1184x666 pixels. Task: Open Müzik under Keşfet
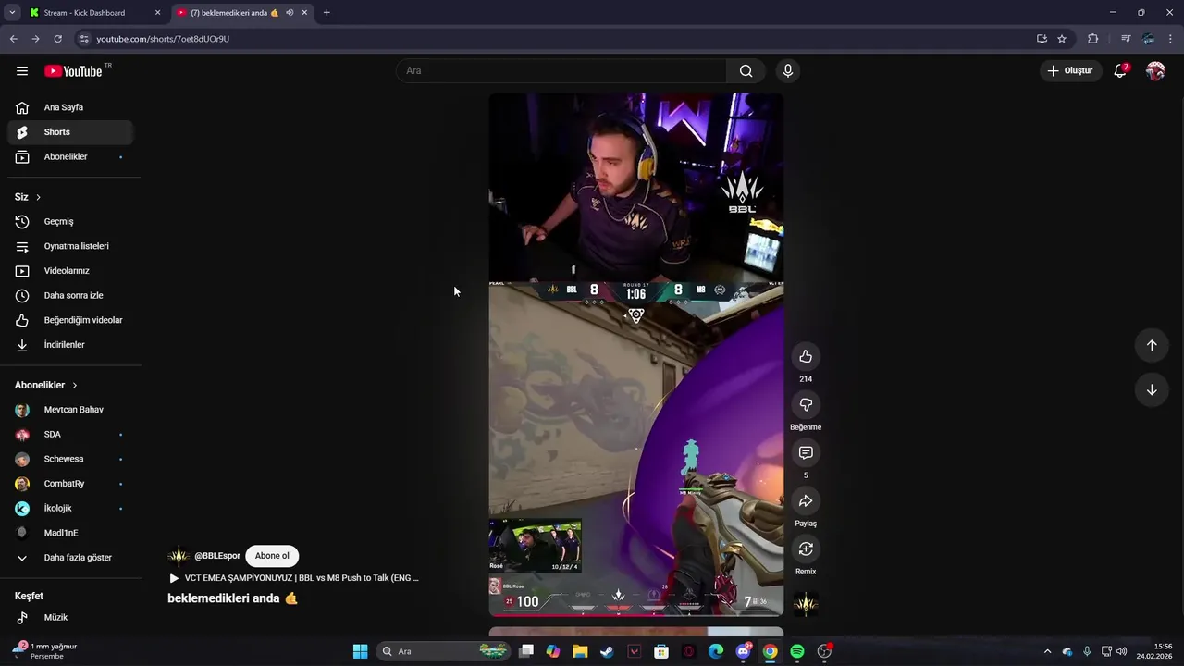(70, 618)
